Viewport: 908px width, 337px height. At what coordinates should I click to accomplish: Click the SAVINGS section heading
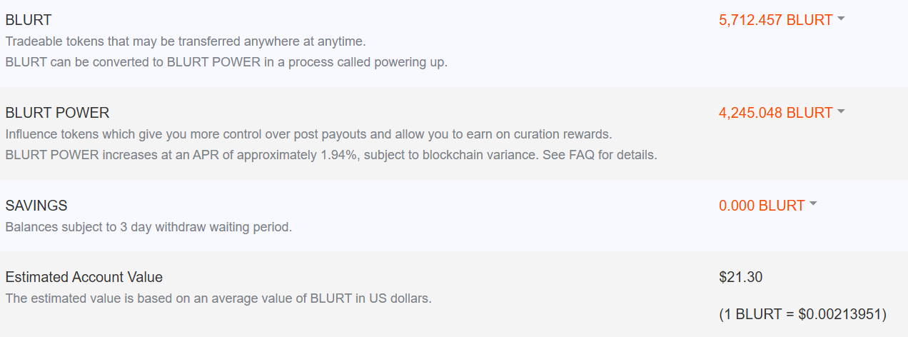(x=36, y=206)
